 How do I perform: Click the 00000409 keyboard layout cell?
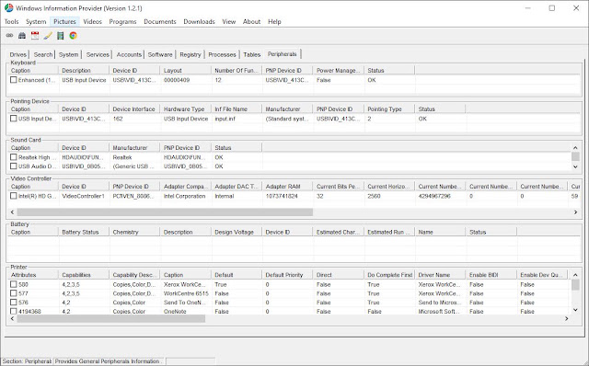click(x=177, y=80)
